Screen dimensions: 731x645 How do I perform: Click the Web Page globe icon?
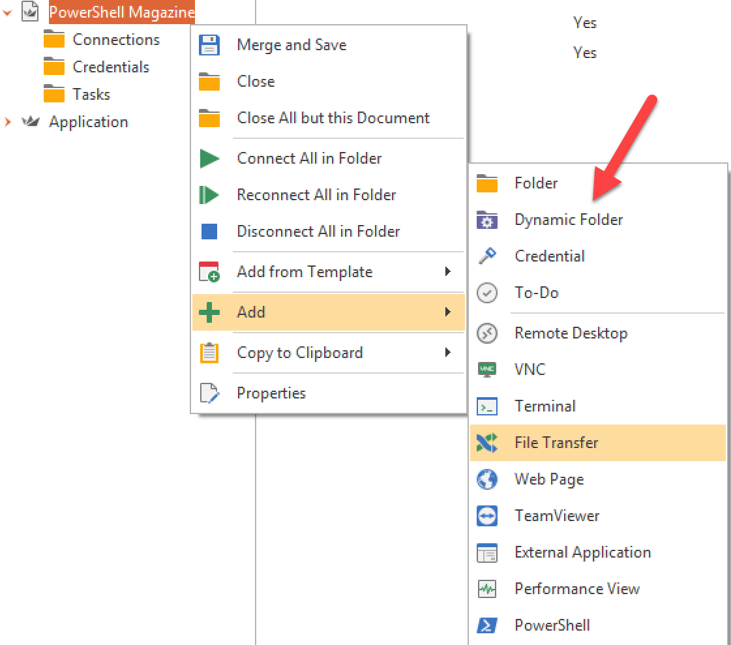click(x=487, y=479)
